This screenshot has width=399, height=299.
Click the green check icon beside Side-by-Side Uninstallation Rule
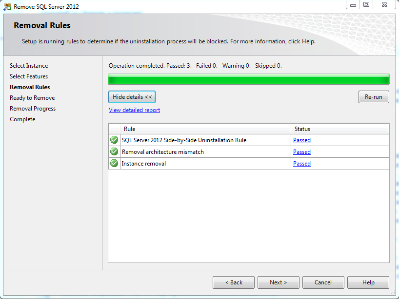point(114,140)
